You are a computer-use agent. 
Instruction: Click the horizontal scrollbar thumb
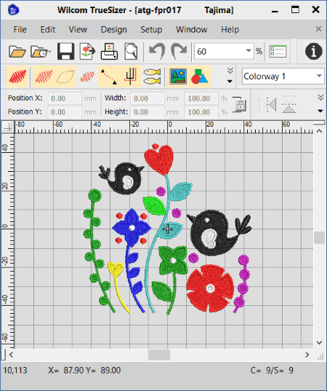[x=159, y=355]
